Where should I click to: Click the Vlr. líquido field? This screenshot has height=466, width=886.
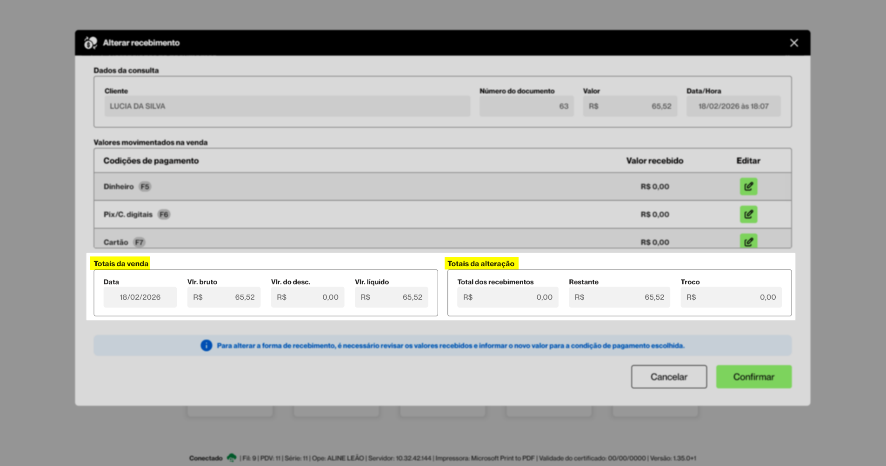pos(391,297)
